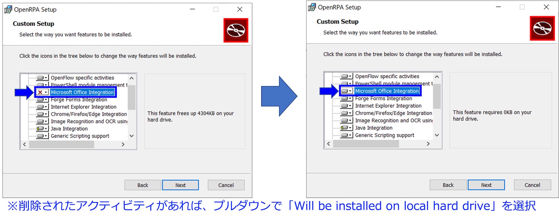Select Forge Forms Integration text, left window

click(79, 99)
